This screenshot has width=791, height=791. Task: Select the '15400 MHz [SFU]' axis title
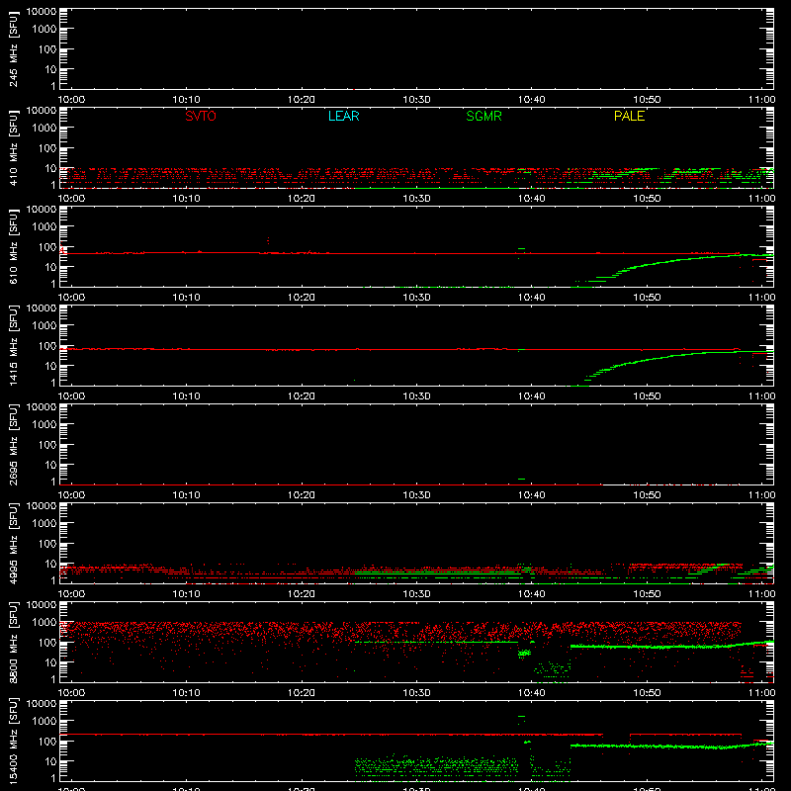tap(13, 742)
